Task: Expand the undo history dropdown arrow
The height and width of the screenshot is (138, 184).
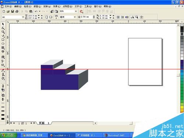Action: pyautogui.click(x=40, y=11)
